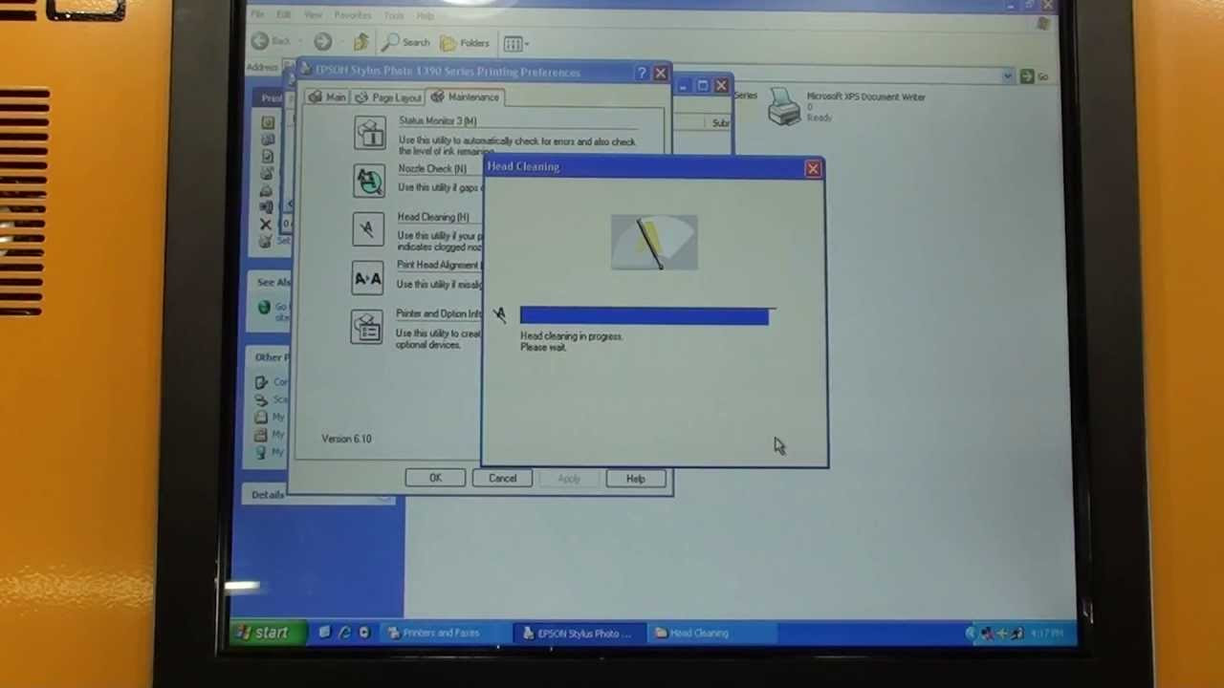This screenshot has height=688, width=1224.
Task: Click Help in the Printing Preferences dialog
Action: tap(635, 478)
